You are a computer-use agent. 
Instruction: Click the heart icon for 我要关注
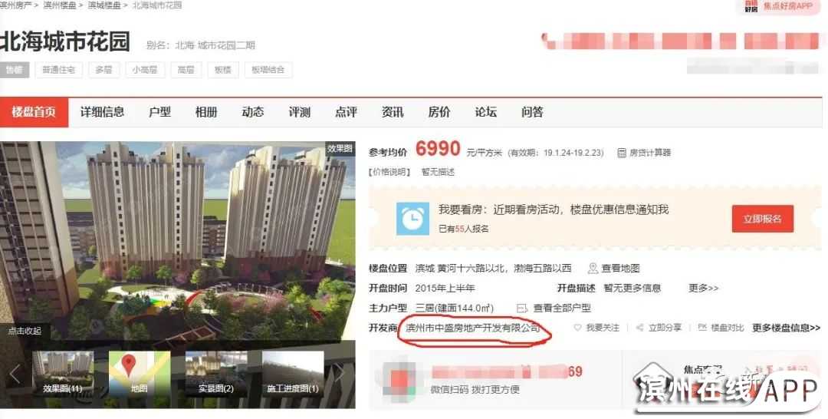click(x=577, y=328)
